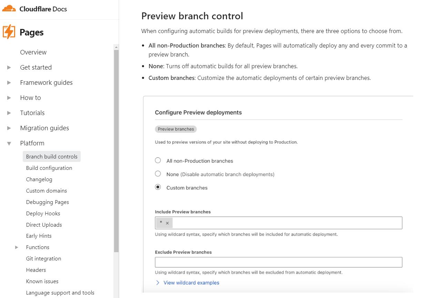Open the Deploy Hooks page
Viewport: 438px width, 298px height.
[43, 213]
